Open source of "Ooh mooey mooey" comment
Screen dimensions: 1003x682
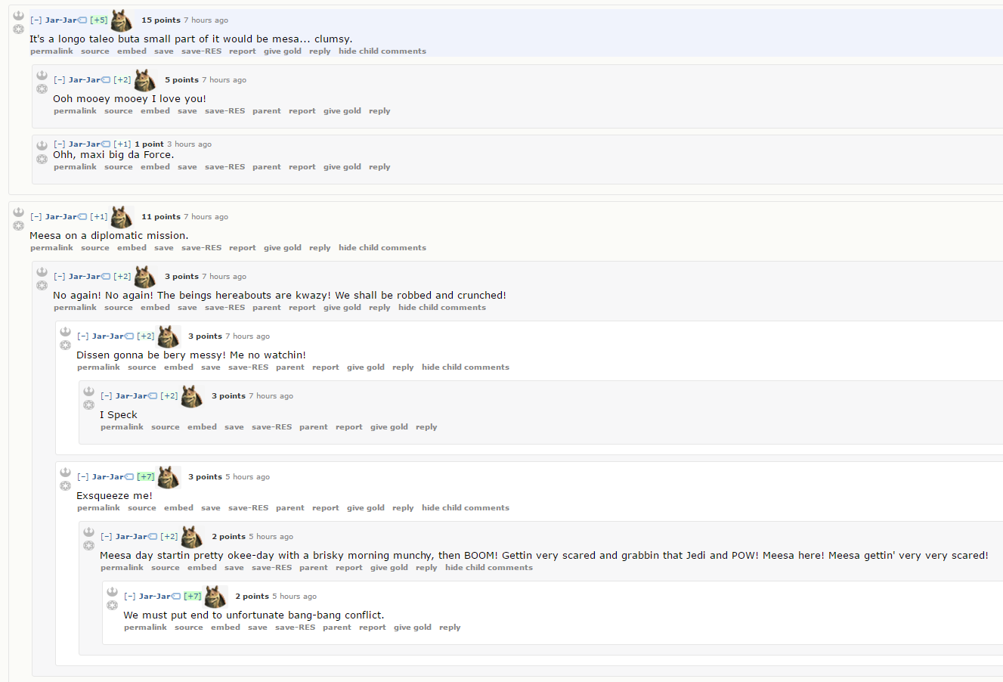click(119, 111)
